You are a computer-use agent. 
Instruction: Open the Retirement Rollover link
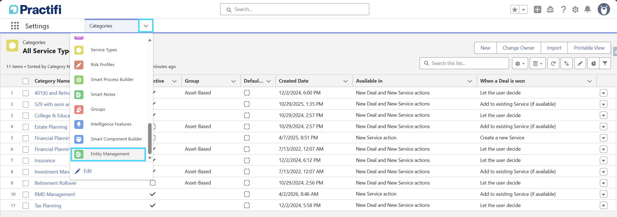coord(56,183)
